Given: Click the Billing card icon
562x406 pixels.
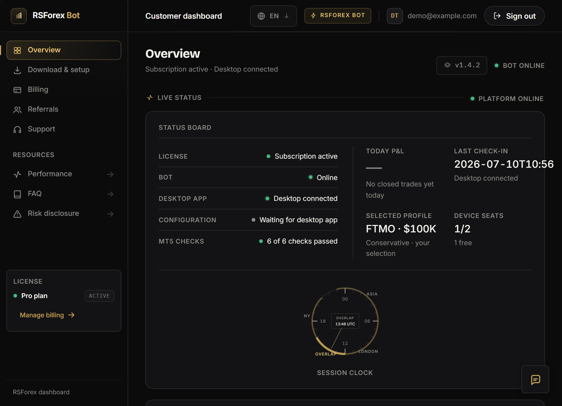Looking at the screenshot, I should click(17, 90).
